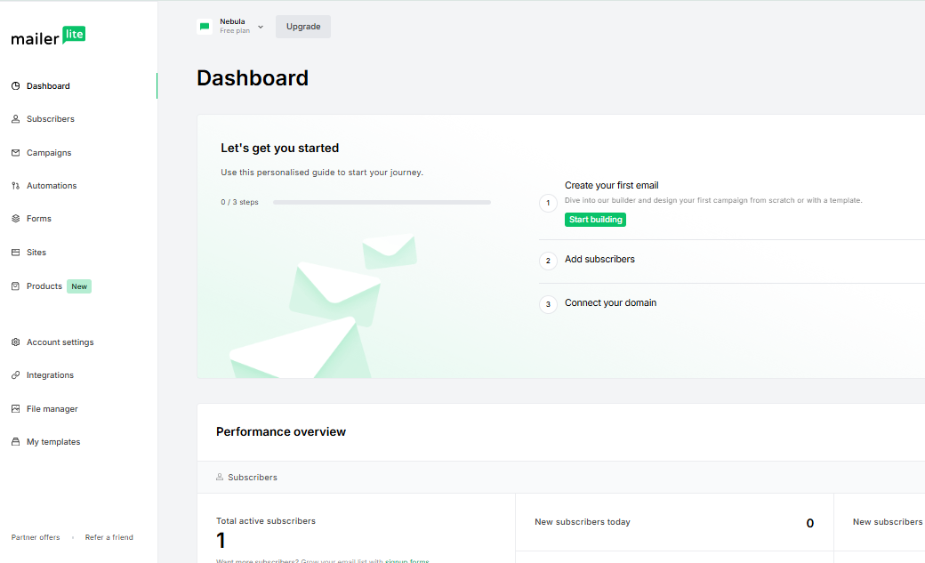Click the step 3 circle badge
This screenshot has width=925, height=563.
coord(548,304)
